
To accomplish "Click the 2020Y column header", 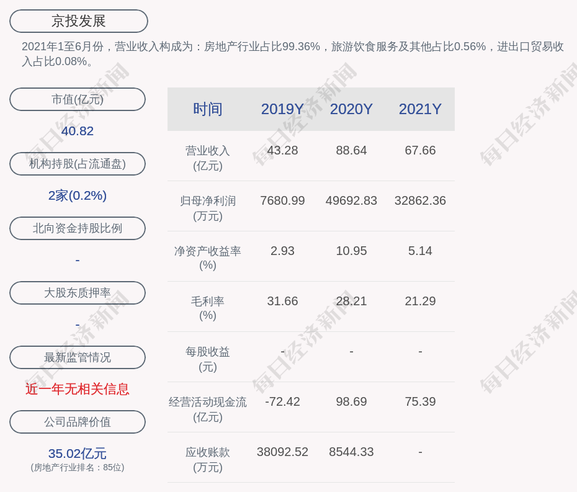I will pyautogui.click(x=351, y=109).
